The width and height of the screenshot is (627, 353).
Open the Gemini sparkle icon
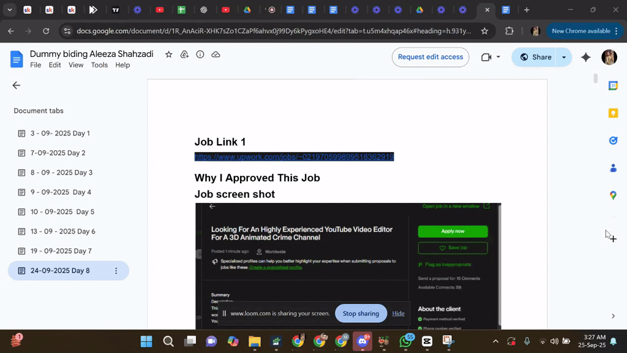[x=586, y=57]
